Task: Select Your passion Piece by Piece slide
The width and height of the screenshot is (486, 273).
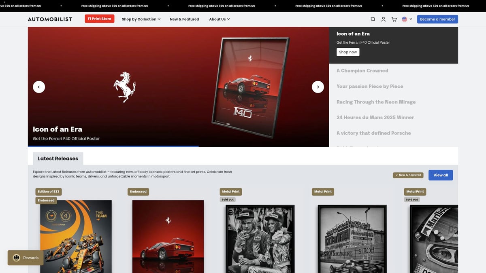Action: pos(370,86)
